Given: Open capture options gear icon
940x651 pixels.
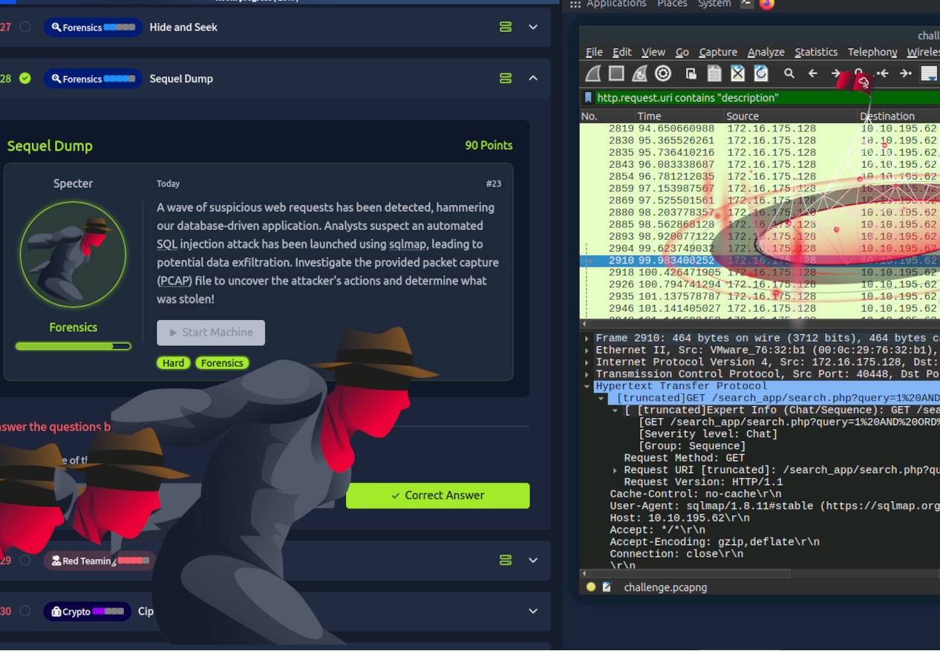Looking at the screenshot, I should pyautogui.click(x=663, y=73).
